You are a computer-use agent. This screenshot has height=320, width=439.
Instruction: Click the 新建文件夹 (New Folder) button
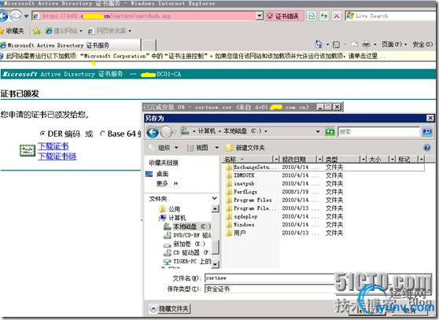pyautogui.click(x=245, y=148)
